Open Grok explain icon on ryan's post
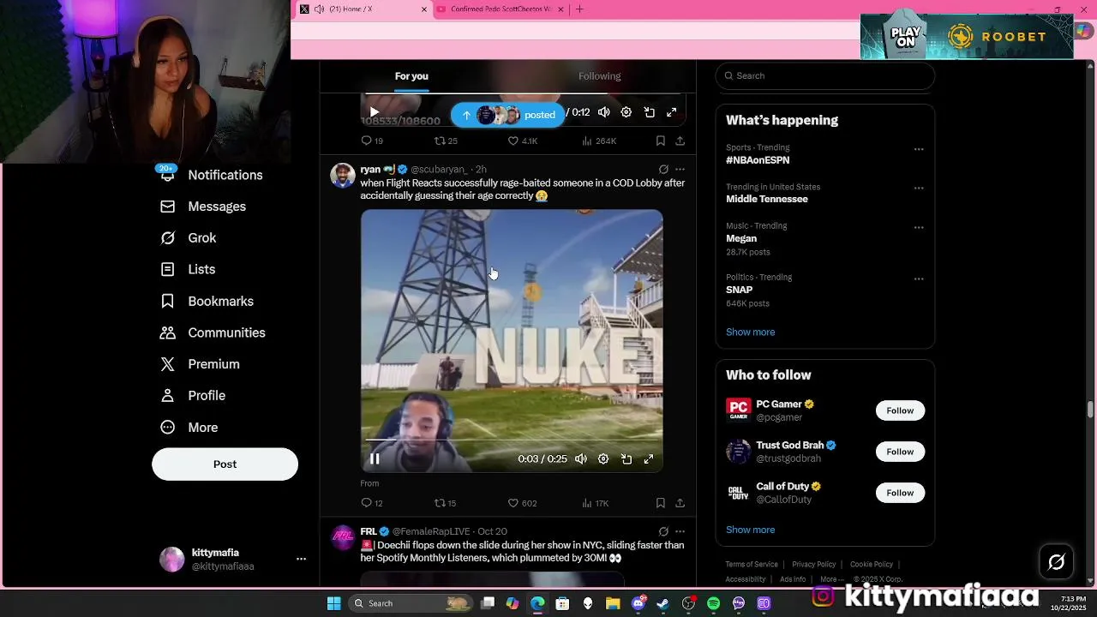The height and width of the screenshot is (617, 1097). point(663,170)
